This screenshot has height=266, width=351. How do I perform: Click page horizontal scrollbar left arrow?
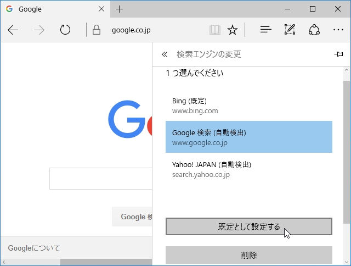tap(4, 262)
